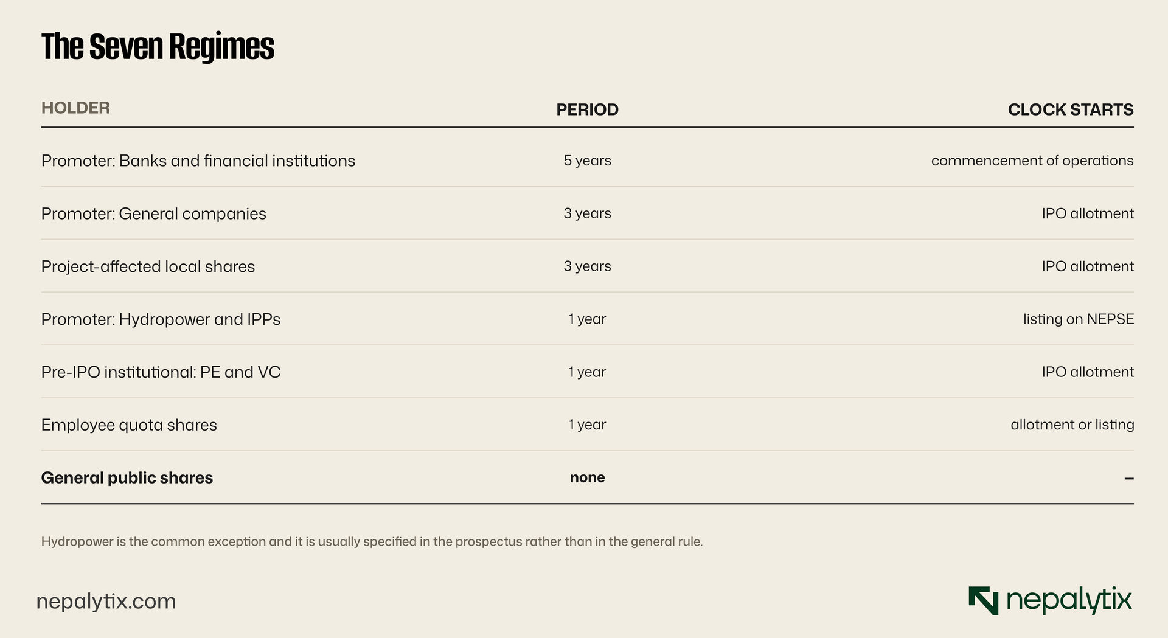Click the 5 years period cell
The width and height of the screenshot is (1168, 638).
[588, 161]
